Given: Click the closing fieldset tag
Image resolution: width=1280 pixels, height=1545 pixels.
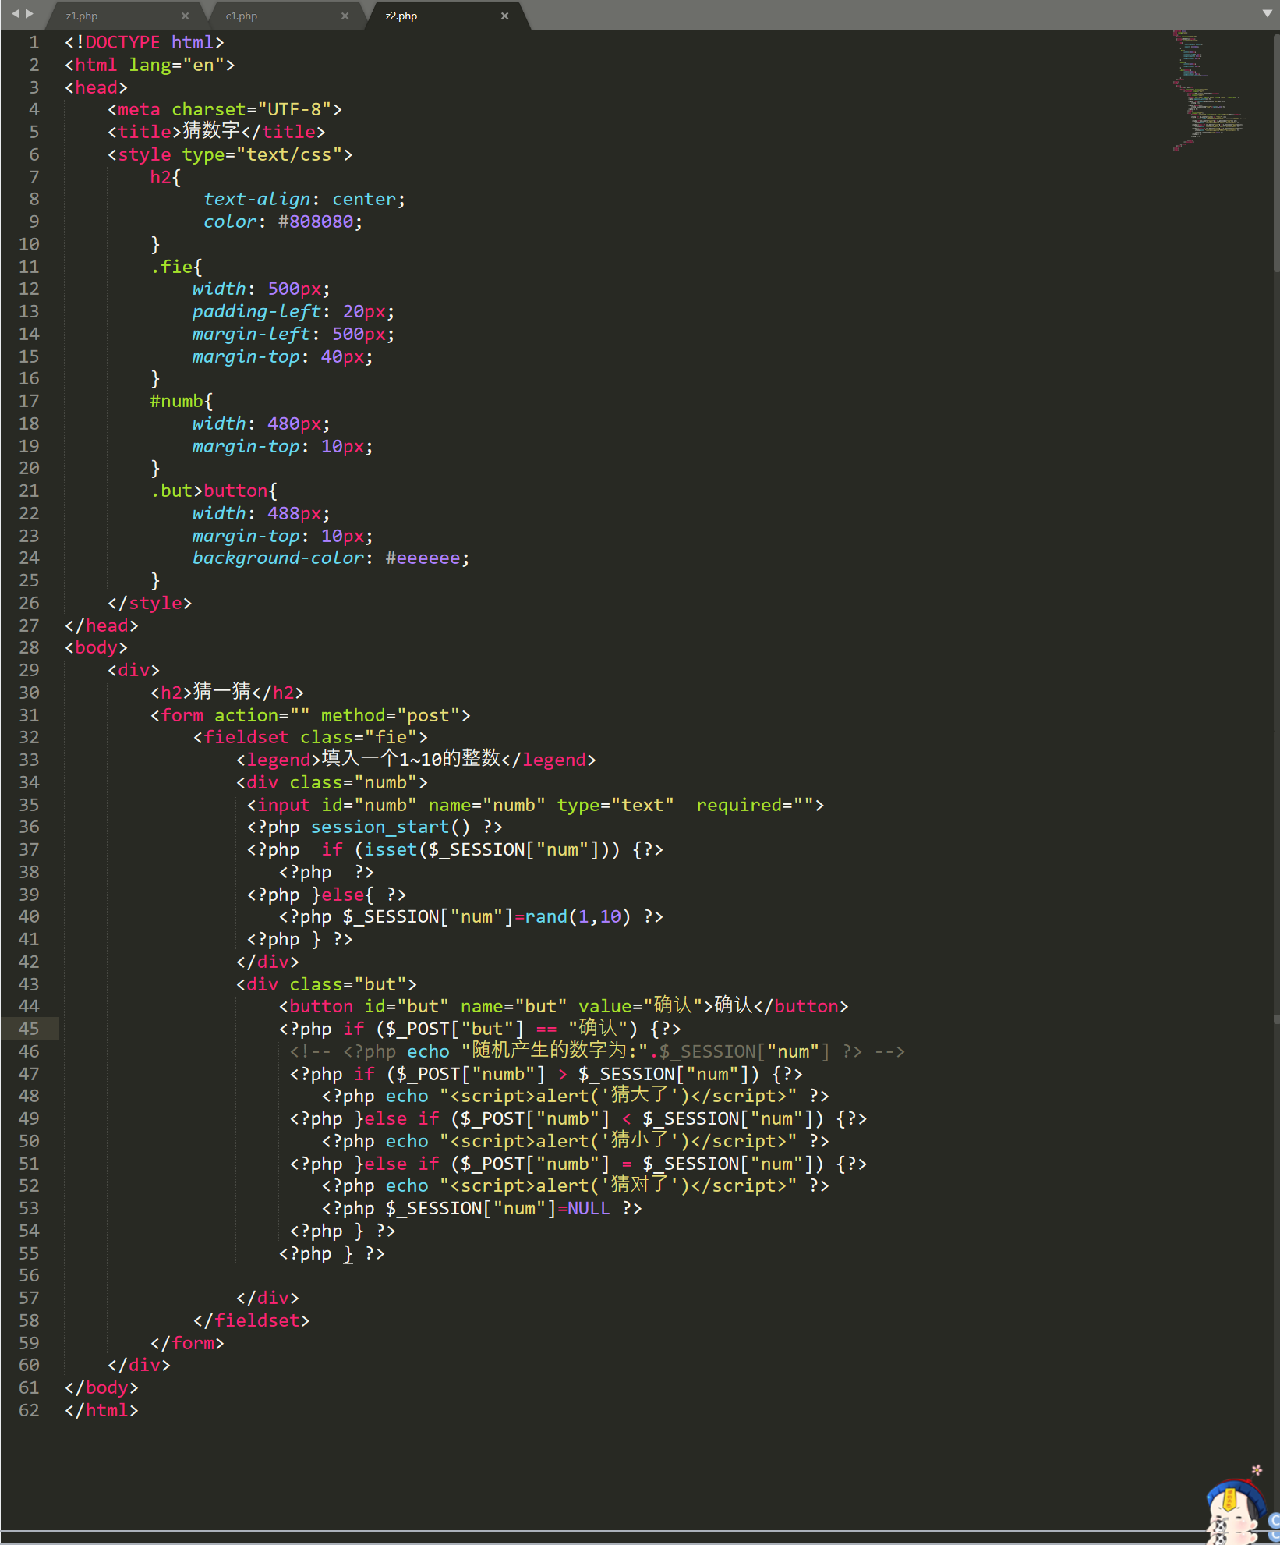Looking at the screenshot, I should 252,1320.
